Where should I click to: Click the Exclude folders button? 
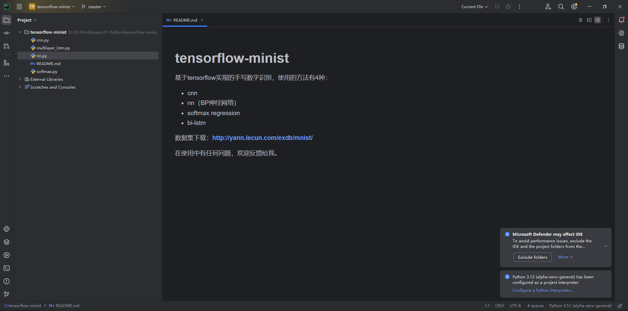point(532,257)
